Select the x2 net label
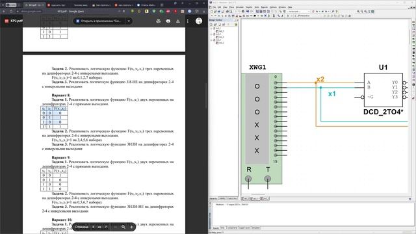The height and width of the screenshot is (234, 416). (x=320, y=79)
